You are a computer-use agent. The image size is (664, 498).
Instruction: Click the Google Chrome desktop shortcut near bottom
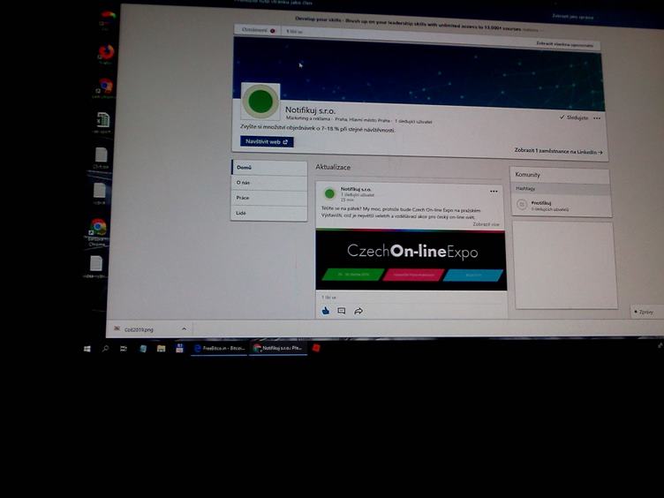98,231
